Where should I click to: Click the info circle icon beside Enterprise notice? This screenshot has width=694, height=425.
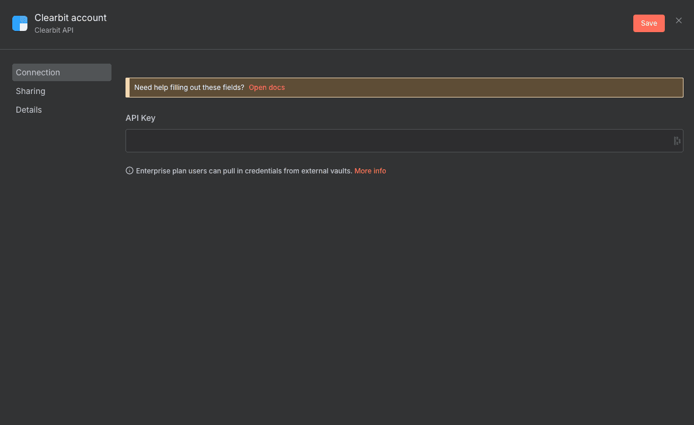pyautogui.click(x=130, y=171)
